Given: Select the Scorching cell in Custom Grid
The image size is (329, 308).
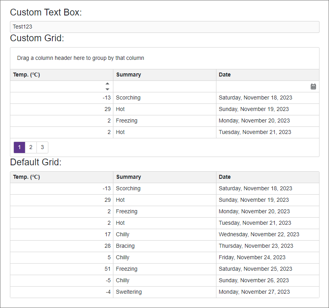Looking at the screenshot, I should click(x=128, y=98).
